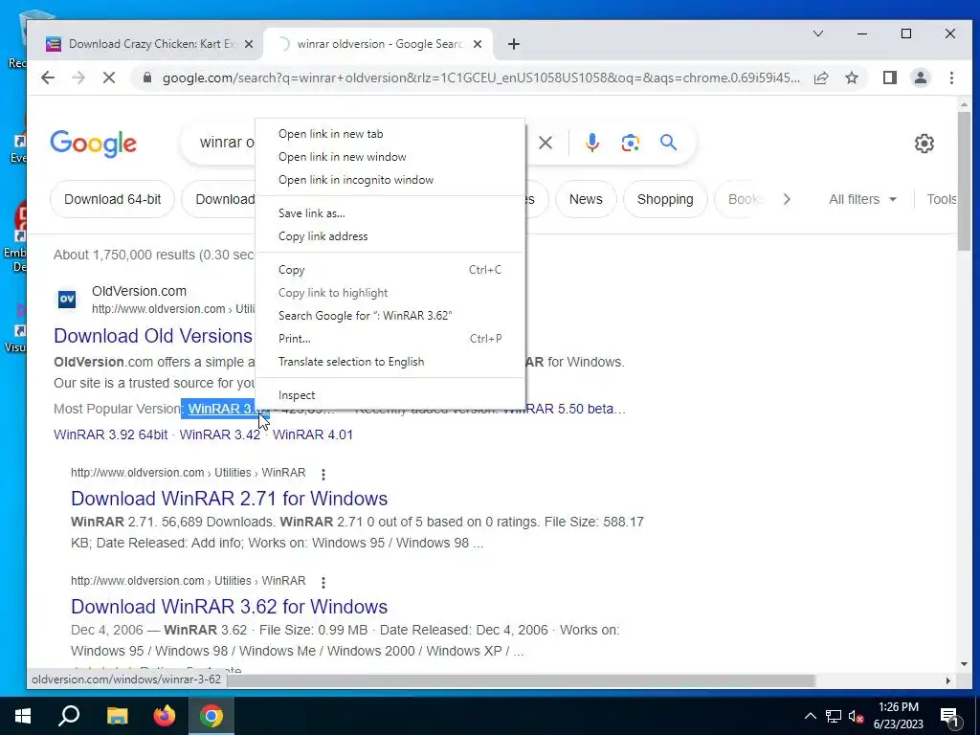The width and height of the screenshot is (980, 735).
Task: Select Search Google for WinRAR 3.62
Action: click(x=390, y=316)
